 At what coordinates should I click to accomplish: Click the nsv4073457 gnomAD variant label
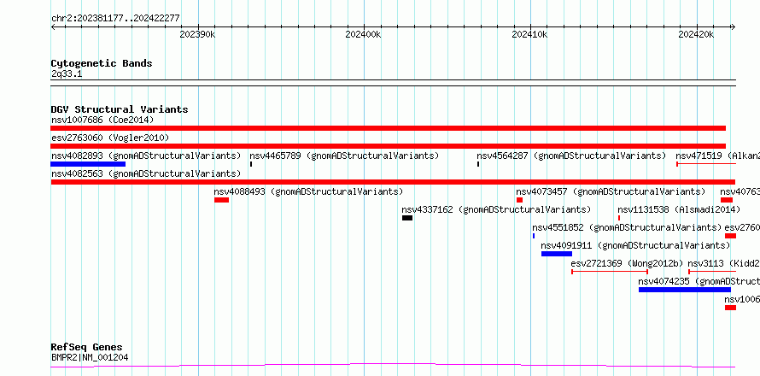click(x=611, y=191)
